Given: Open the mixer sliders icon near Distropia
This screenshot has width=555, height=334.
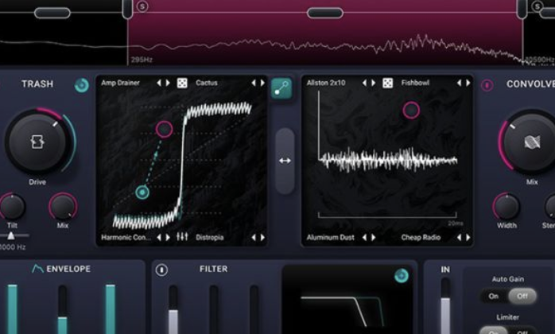Looking at the screenshot, I should pos(182,236).
